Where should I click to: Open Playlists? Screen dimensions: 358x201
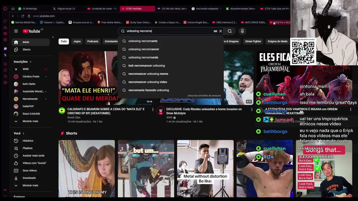(x=30, y=148)
